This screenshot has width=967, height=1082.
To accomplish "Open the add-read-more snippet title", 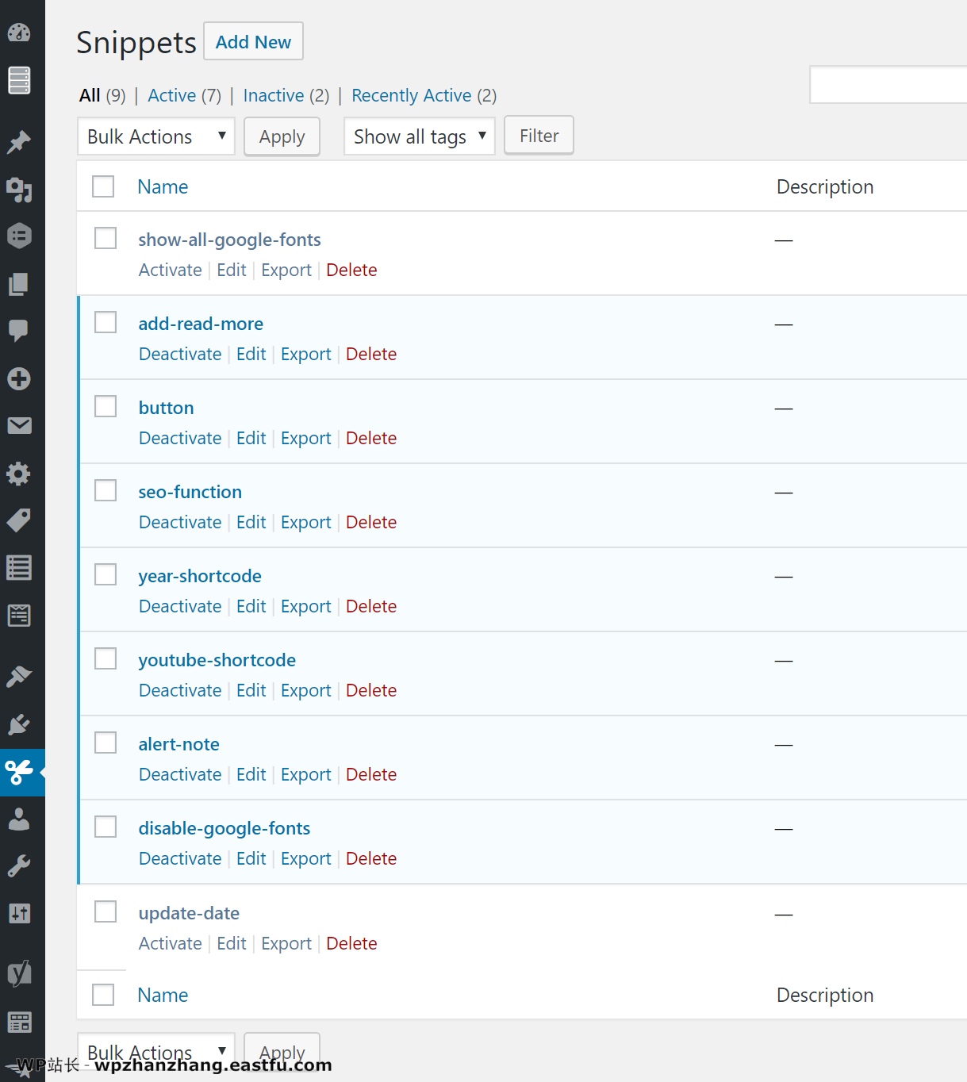I will (x=201, y=324).
